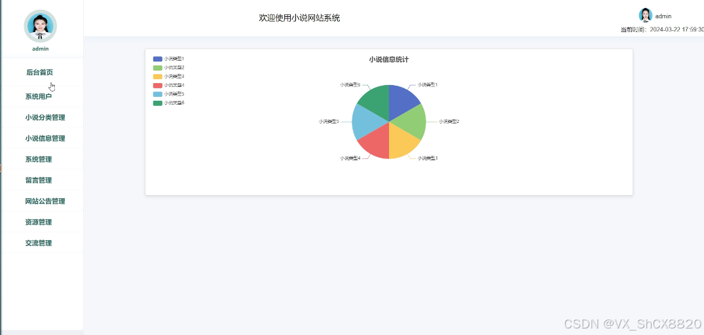This screenshot has height=335, width=704.
Task: Toggle legend entry 小说类型3 yellow swatch
Action: [x=158, y=77]
